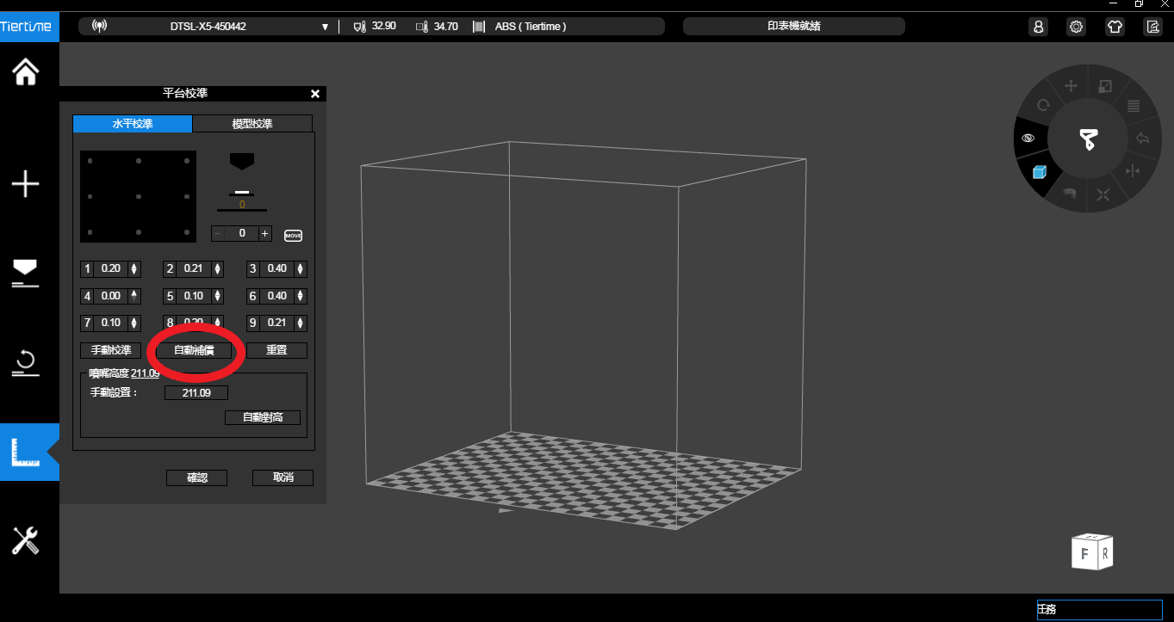Click the MOVE button beside nozzle height
The image size is (1174, 622).
293,235
